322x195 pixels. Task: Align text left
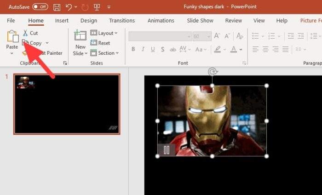[x=255, y=49]
